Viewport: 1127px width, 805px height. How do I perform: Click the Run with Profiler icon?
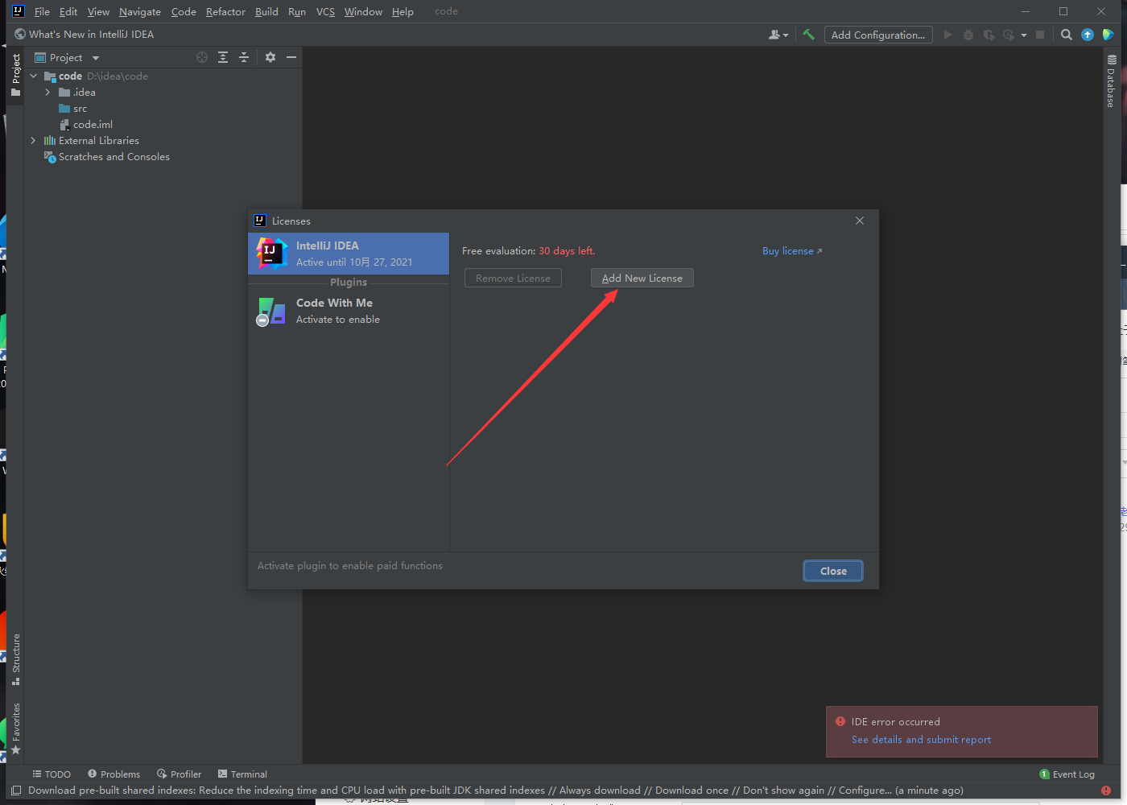[1009, 35]
